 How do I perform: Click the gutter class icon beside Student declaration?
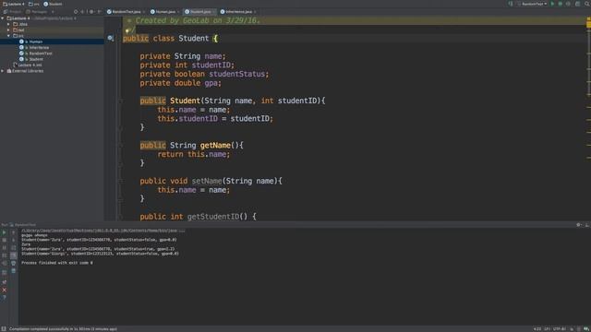pos(111,38)
